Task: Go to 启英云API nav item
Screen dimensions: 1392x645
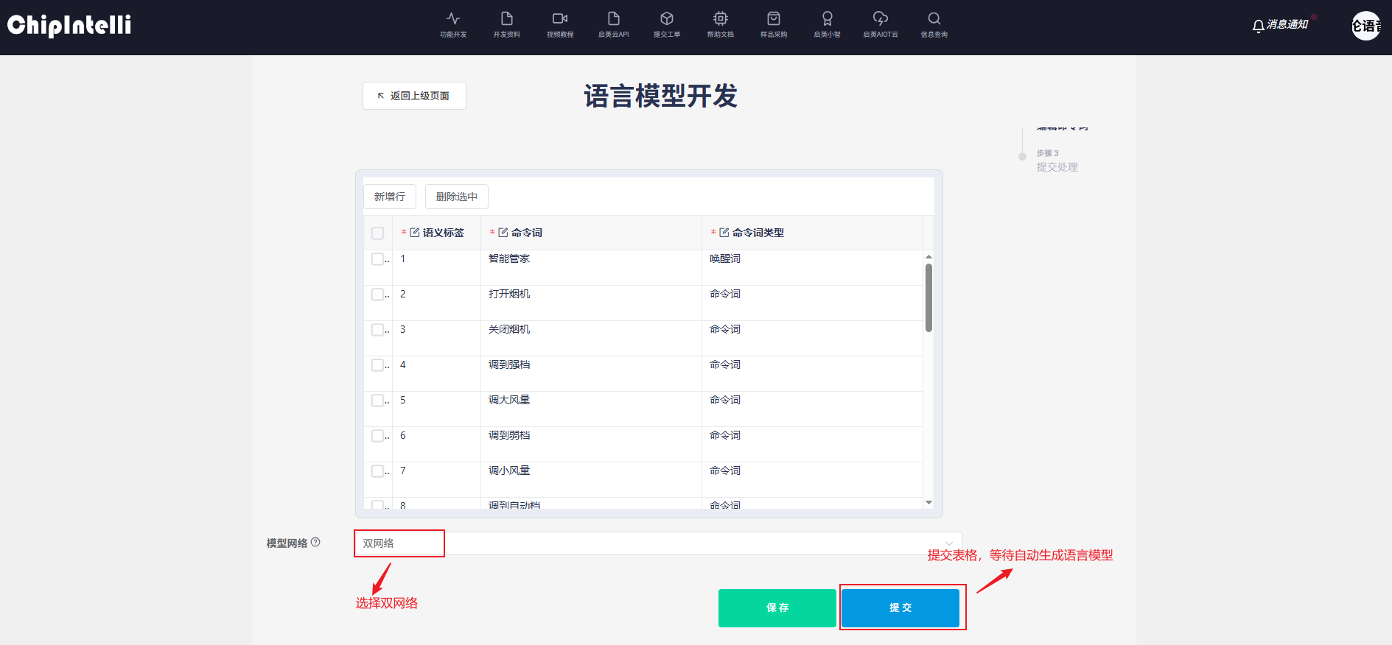Action: tap(613, 24)
